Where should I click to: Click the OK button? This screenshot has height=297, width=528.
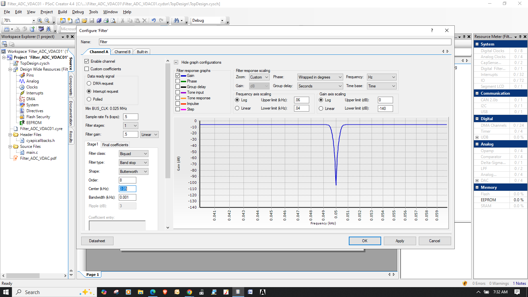[365, 241]
